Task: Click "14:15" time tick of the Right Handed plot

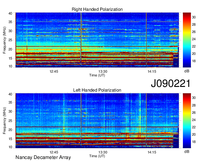Action: coord(152,71)
